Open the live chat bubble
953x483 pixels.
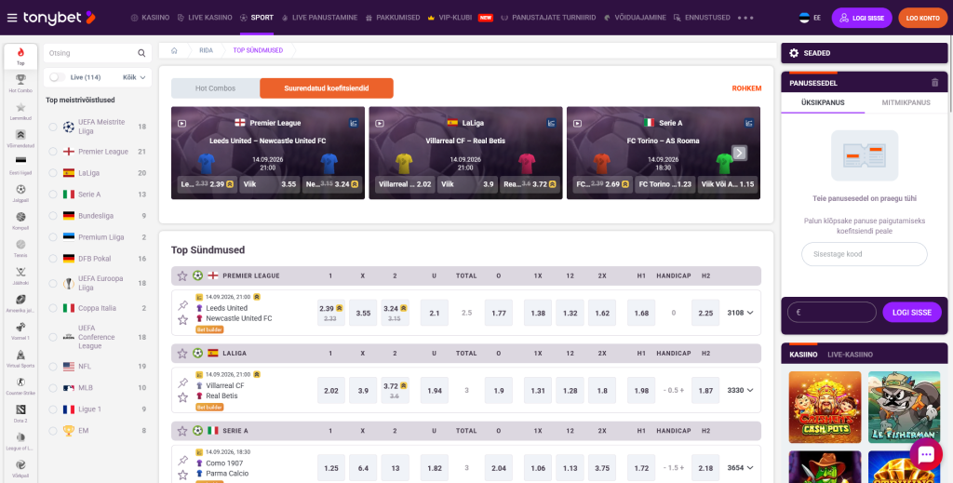(926, 454)
